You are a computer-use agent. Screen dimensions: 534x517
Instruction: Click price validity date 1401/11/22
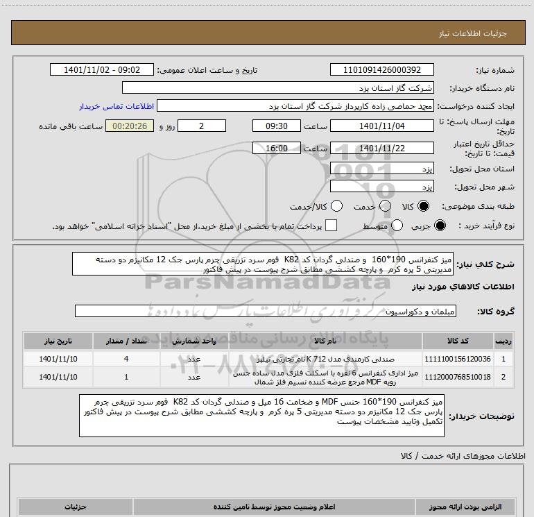(381, 148)
